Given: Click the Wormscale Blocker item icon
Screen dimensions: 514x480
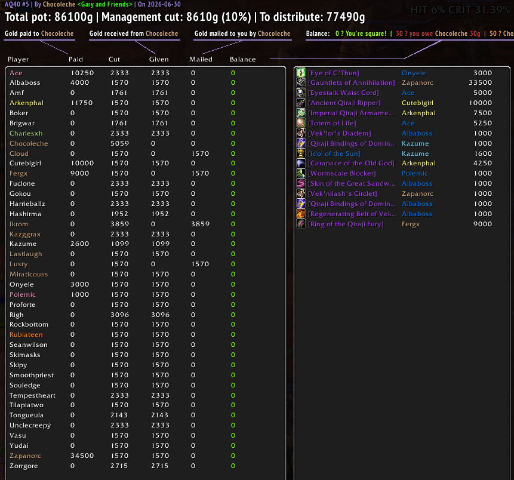Looking at the screenshot, I should [x=301, y=173].
